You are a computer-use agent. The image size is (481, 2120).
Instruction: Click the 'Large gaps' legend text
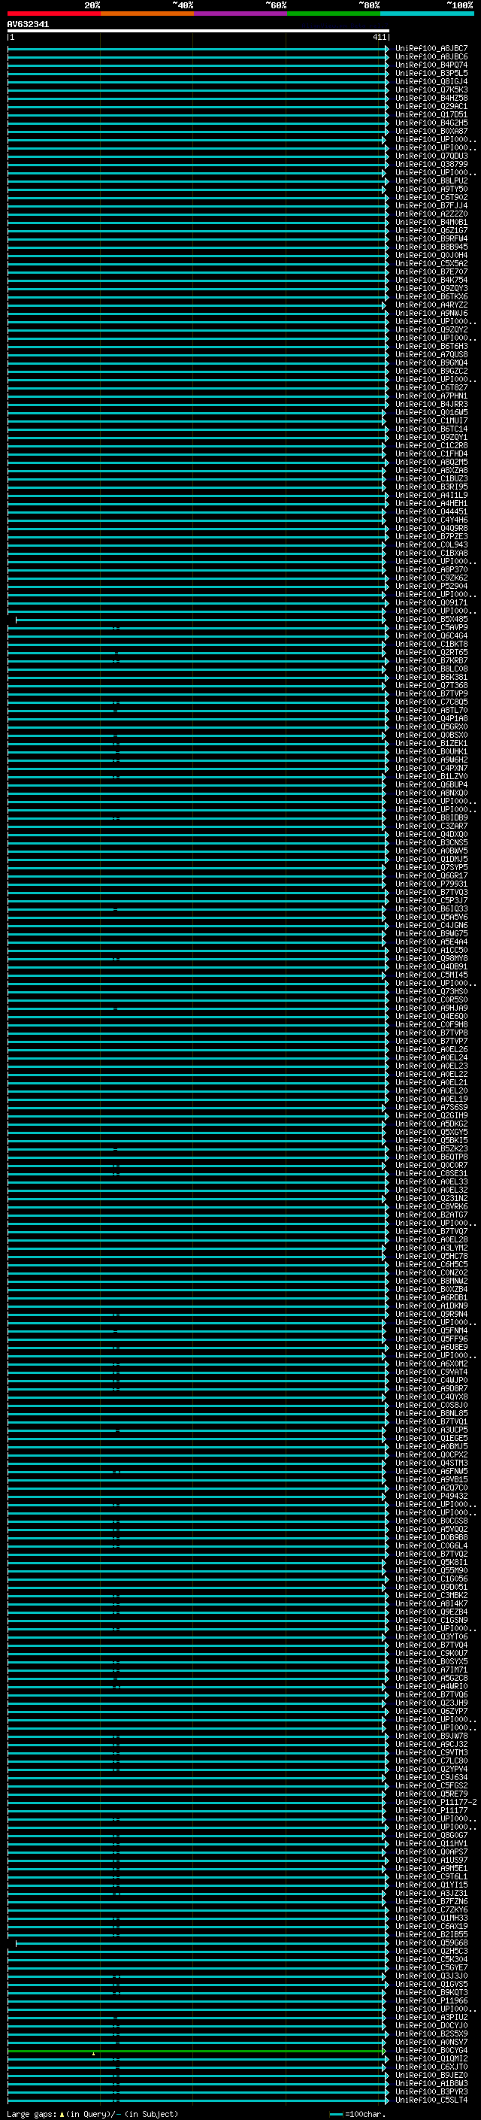point(32,2114)
